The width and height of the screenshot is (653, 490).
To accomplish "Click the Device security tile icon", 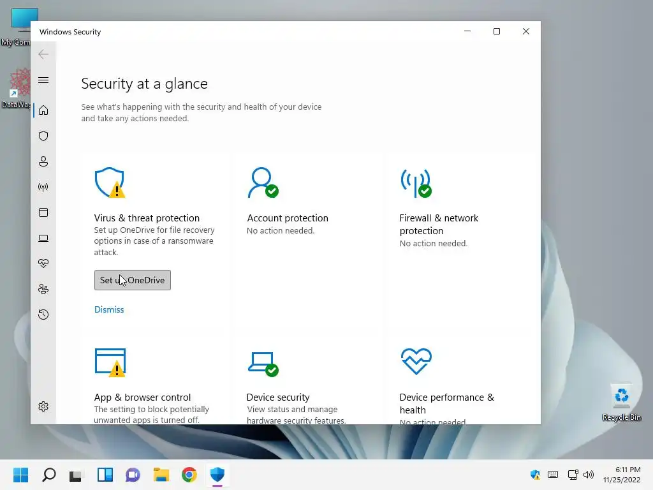I will click(263, 364).
